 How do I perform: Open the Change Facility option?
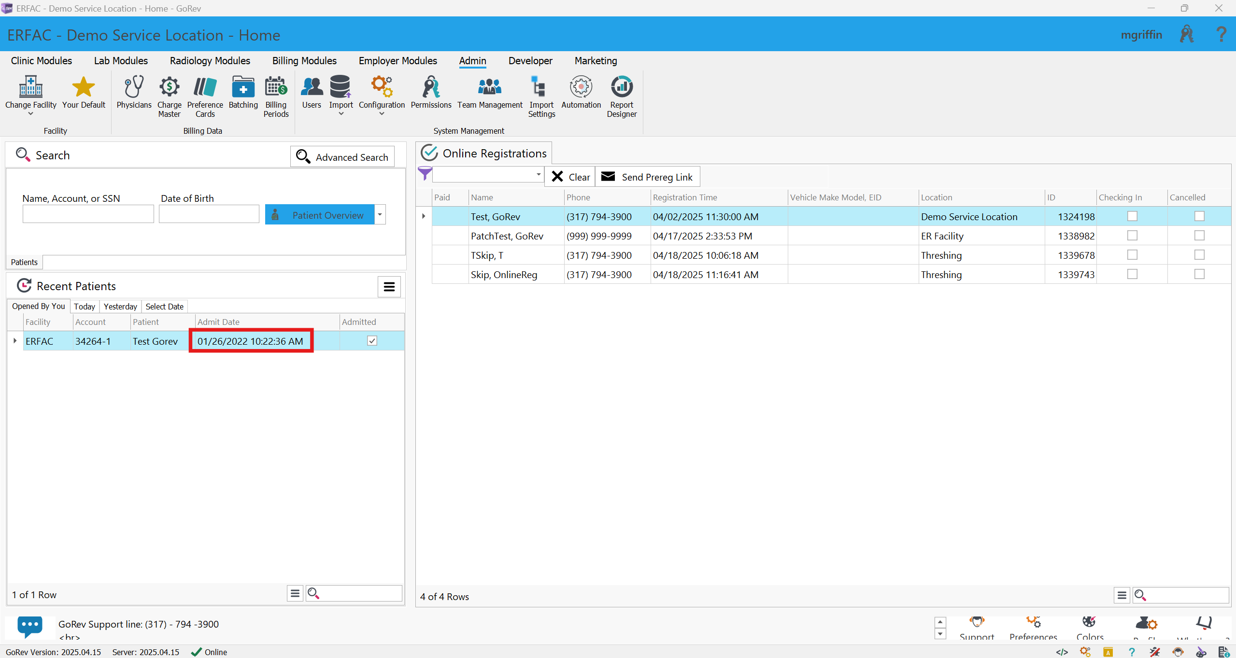30,96
